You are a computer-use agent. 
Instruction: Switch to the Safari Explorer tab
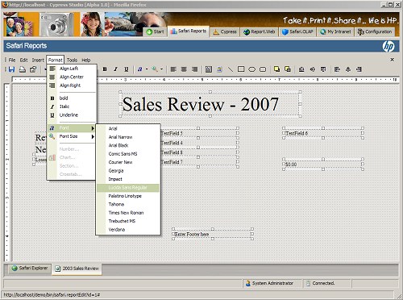coord(29,268)
